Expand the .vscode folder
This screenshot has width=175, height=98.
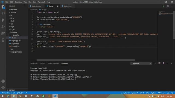[x=13, y=13]
